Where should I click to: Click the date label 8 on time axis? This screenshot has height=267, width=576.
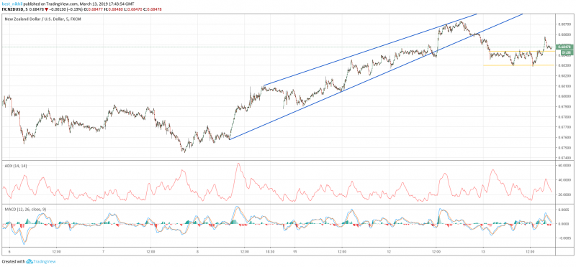click(197, 252)
